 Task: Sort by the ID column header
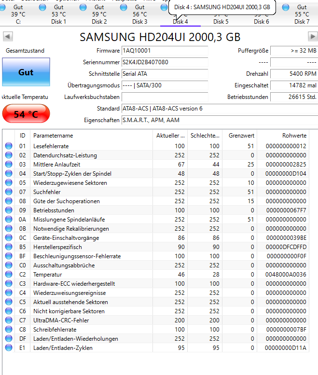[x=23, y=136]
